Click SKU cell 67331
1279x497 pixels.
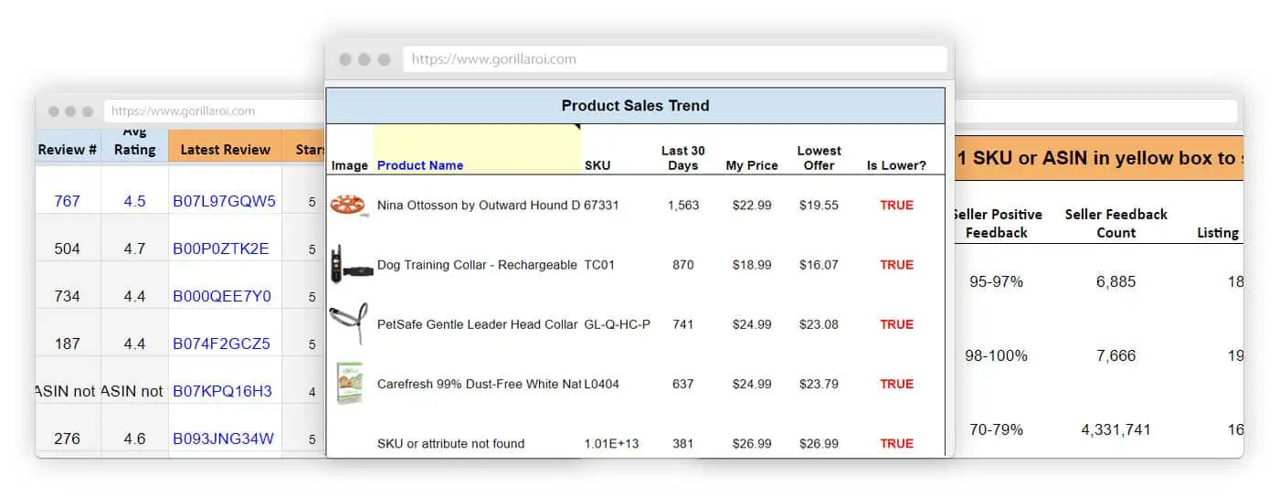[x=601, y=206]
